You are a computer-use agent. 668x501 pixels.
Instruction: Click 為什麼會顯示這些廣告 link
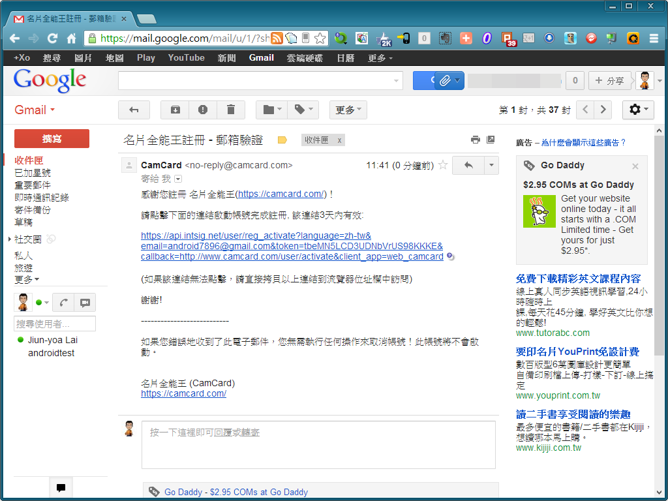tap(583, 142)
